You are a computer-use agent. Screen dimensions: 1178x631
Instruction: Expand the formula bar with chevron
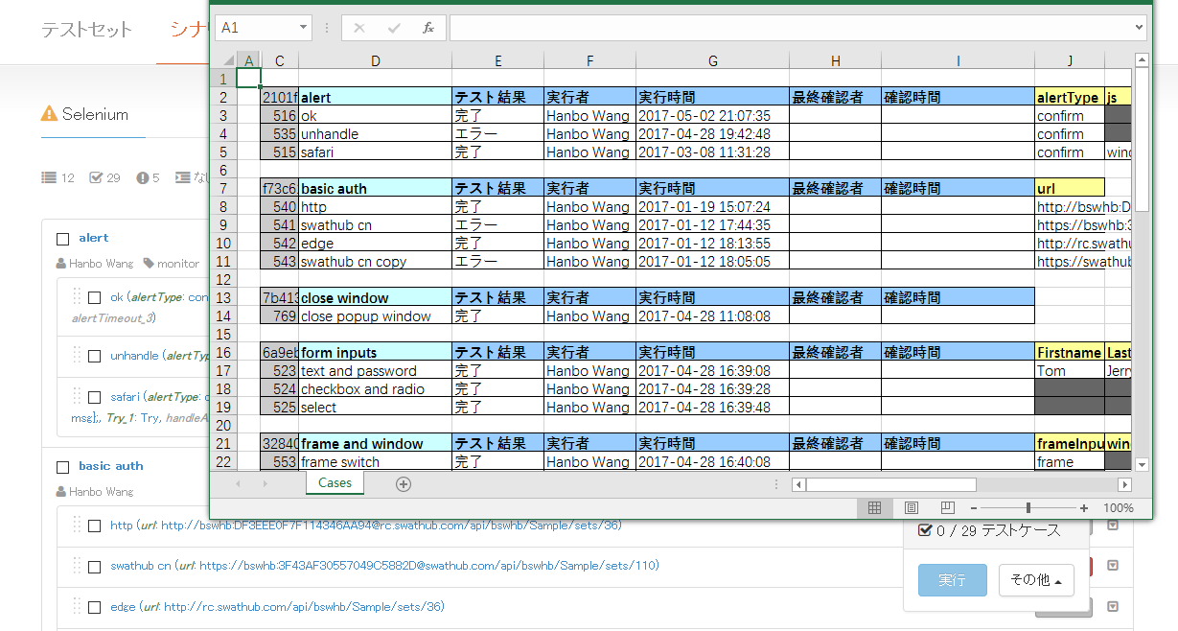click(1139, 28)
